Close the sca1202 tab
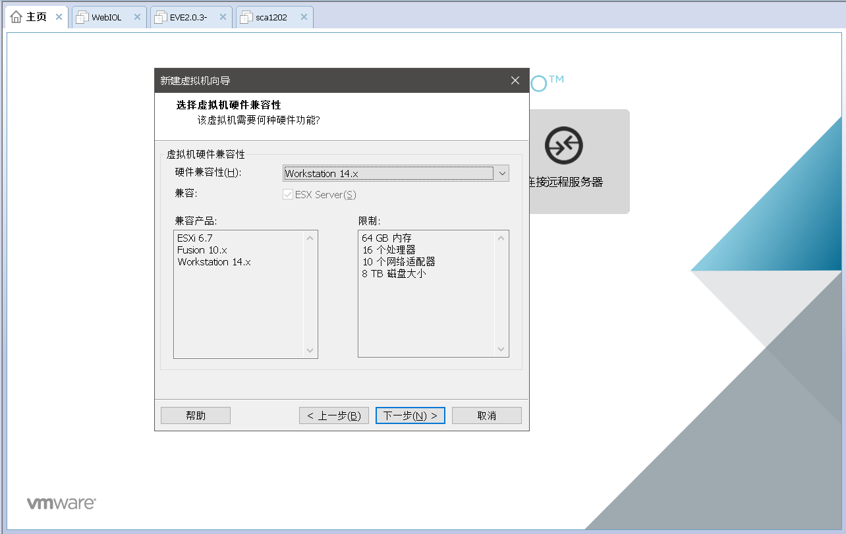This screenshot has width=846, height=534. 304,17
